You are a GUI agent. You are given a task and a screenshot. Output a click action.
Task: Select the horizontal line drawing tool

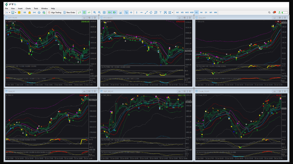point(142,13)
